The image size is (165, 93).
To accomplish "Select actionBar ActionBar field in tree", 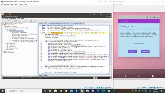I will point(19,33).
